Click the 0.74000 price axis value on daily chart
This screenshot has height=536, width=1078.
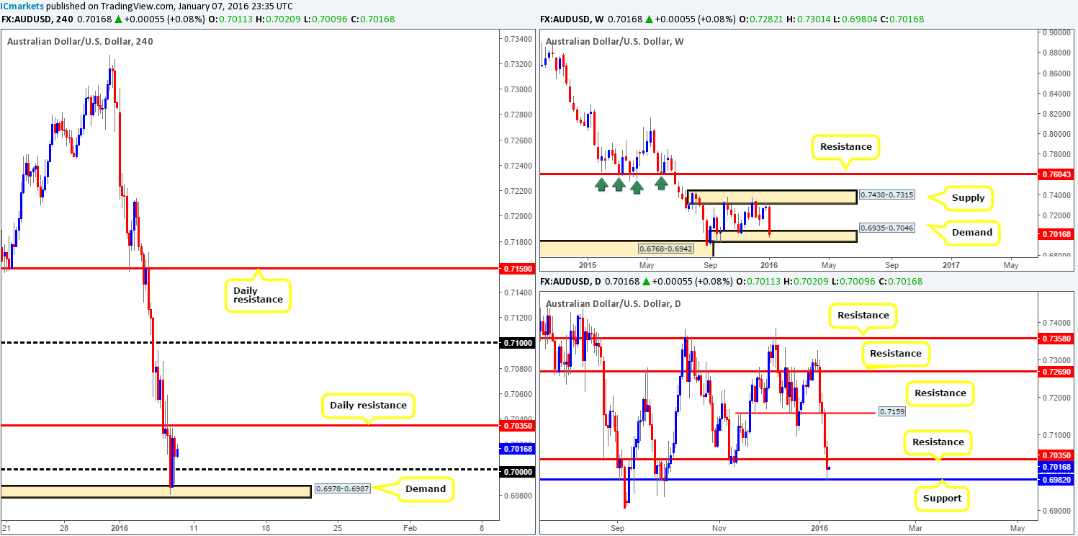[x=1056, y=322]
